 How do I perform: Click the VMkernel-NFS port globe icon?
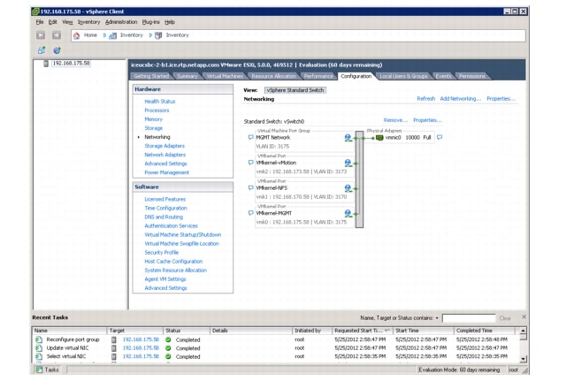tap(348, 188)
